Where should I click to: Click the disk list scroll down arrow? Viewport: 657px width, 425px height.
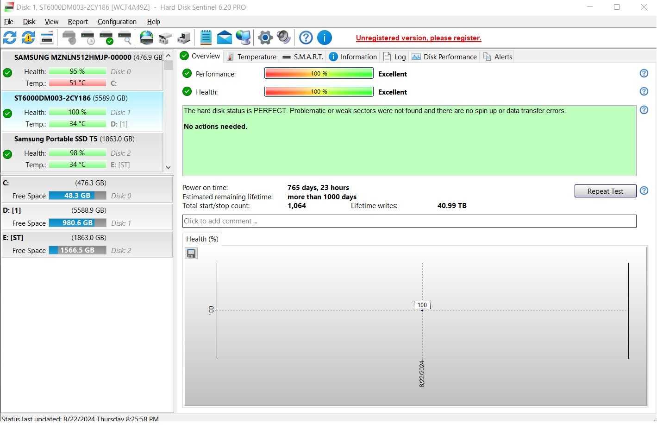click(168, 167)
